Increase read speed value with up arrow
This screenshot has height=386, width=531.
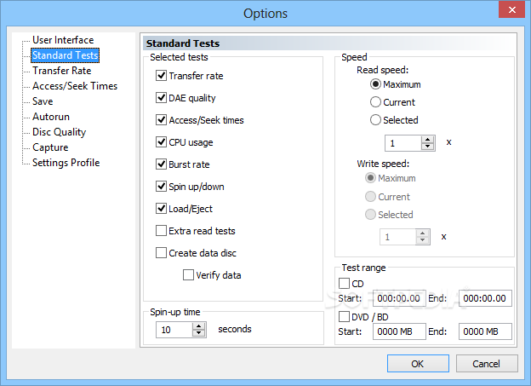[x=428, y=140]
